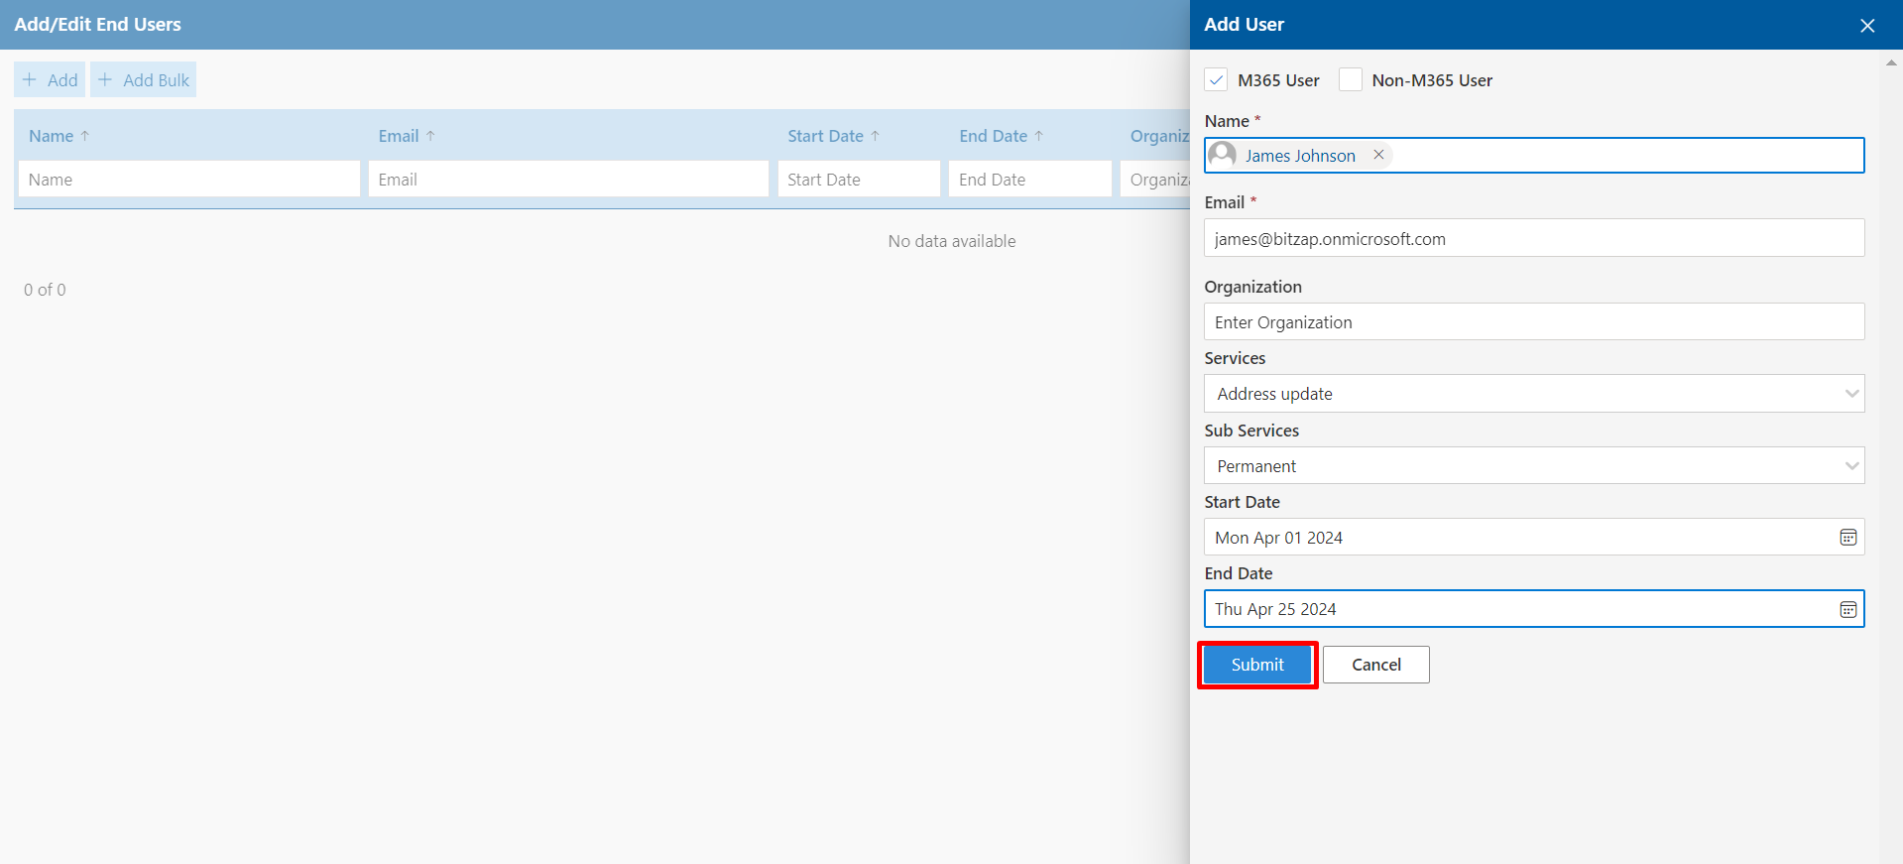Viewport: 1903px width, 864px height.
Task: Click the James Johnson avatar icon
Action: click(1223, 155)
